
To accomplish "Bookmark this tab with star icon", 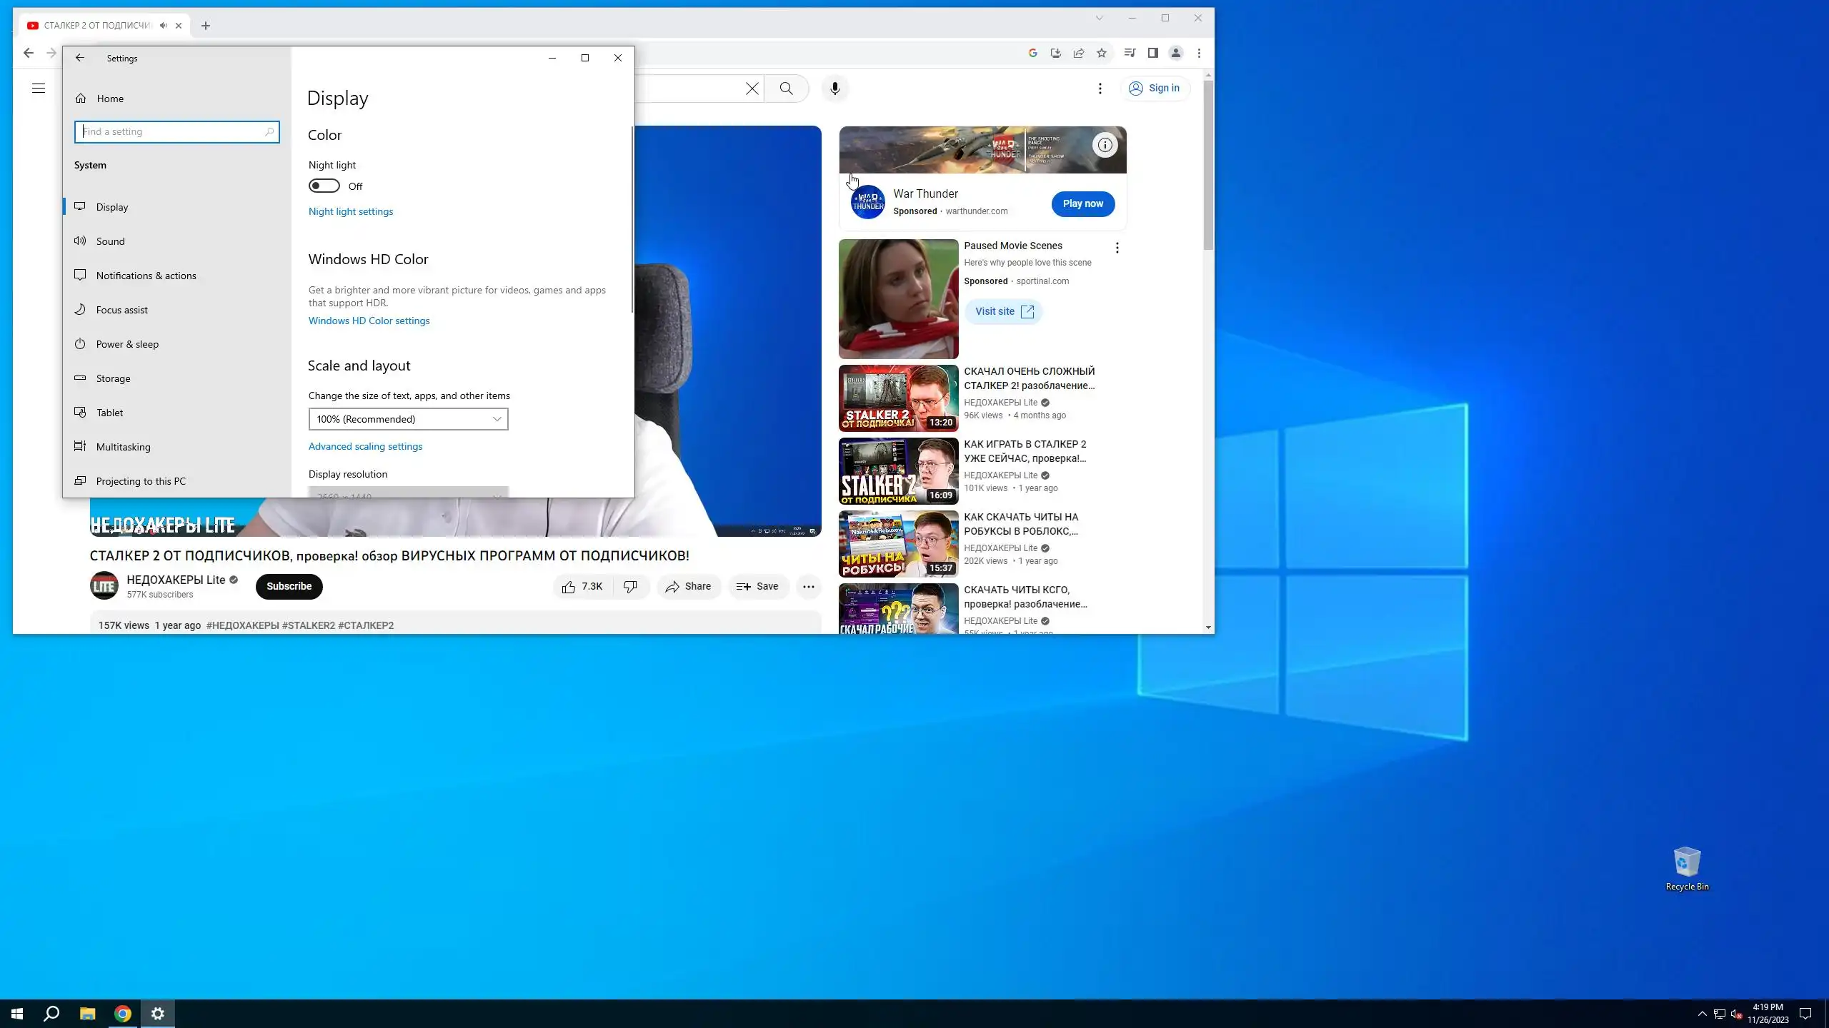I will click(1102, 53).
